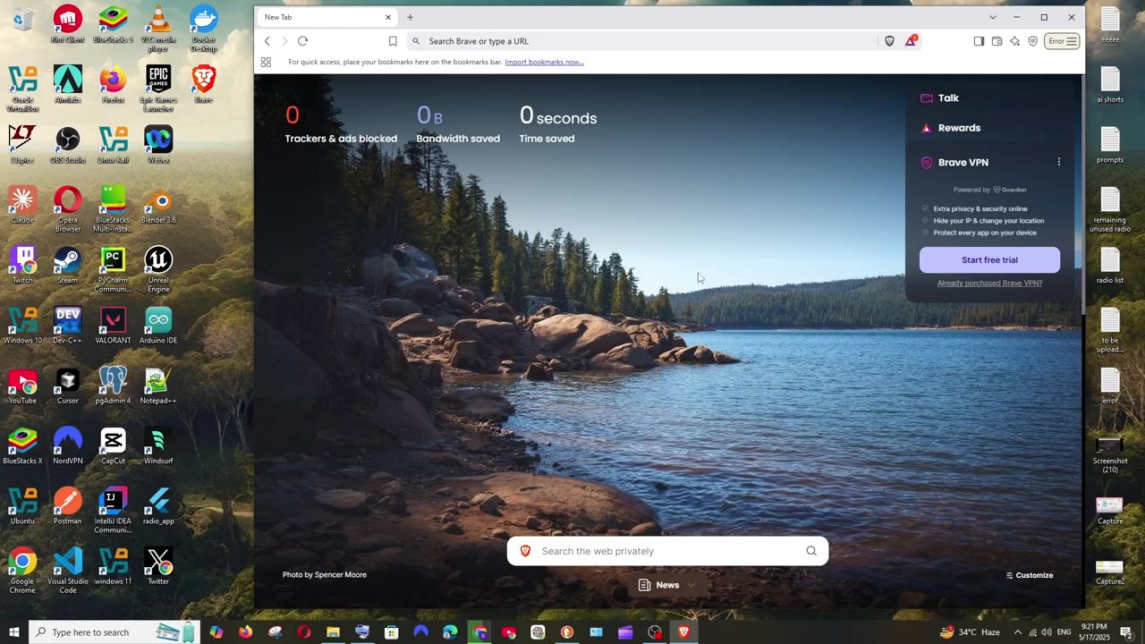Select pgAdmin 4 desktop icon

coord(113,386)
